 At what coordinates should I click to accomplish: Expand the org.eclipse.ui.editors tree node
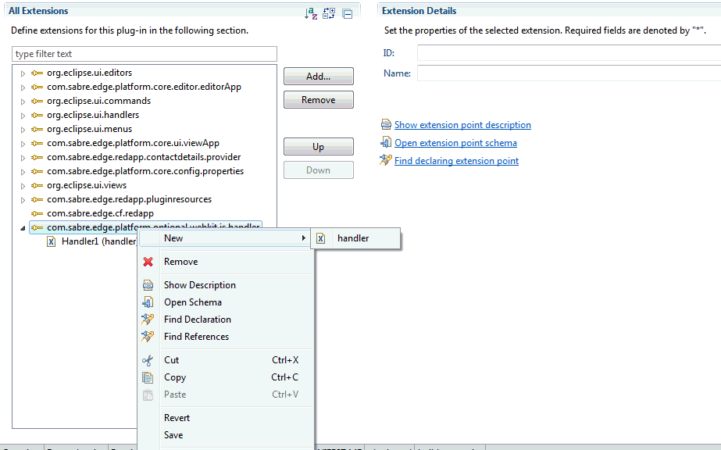23,73
